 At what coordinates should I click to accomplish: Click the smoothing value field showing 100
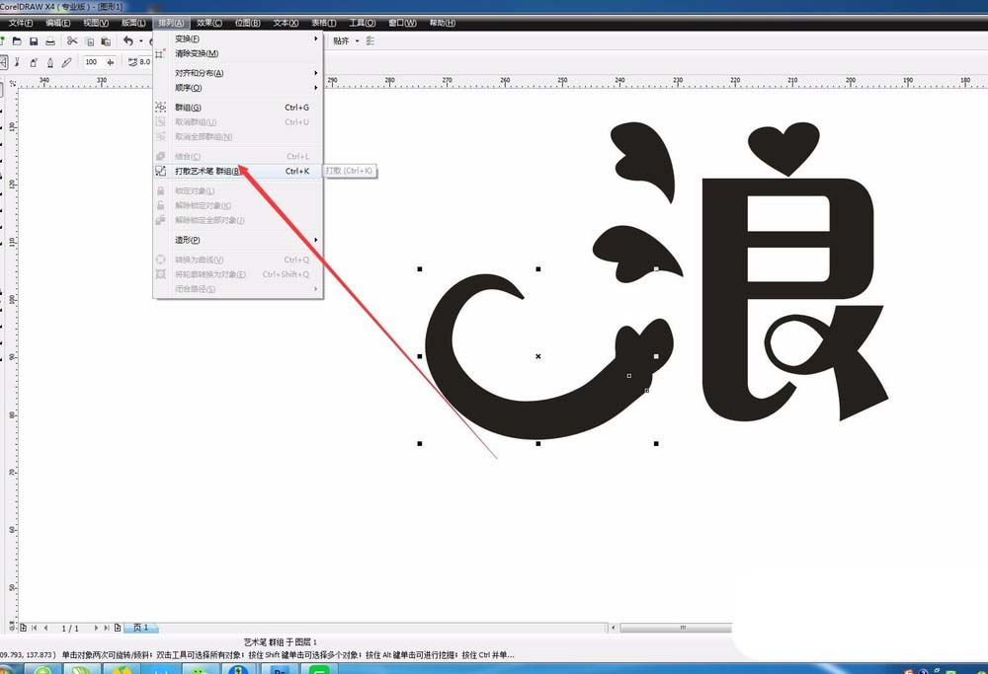95,62
